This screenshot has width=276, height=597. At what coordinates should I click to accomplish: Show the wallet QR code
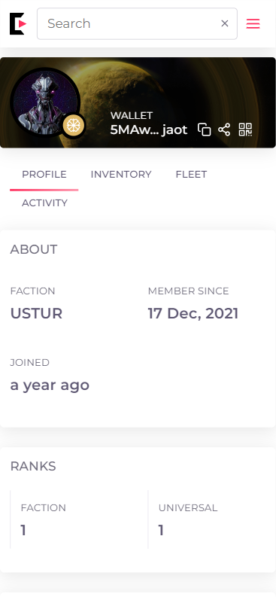pyautogui.click(x=245, y=129)
